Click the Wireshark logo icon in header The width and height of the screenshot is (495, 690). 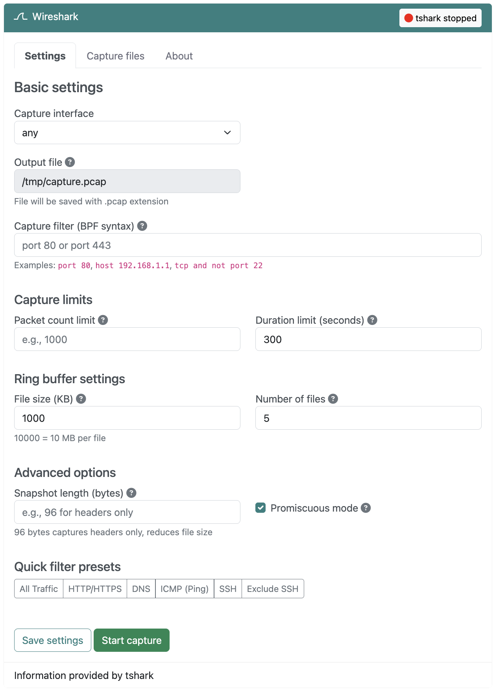pyautogui.click(x=20, y=17)
